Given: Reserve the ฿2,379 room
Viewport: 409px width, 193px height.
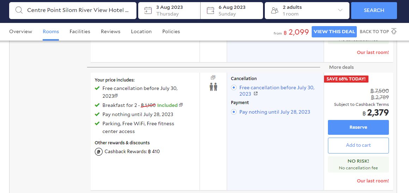Looking at the screenshot, I should coord(358,127).
